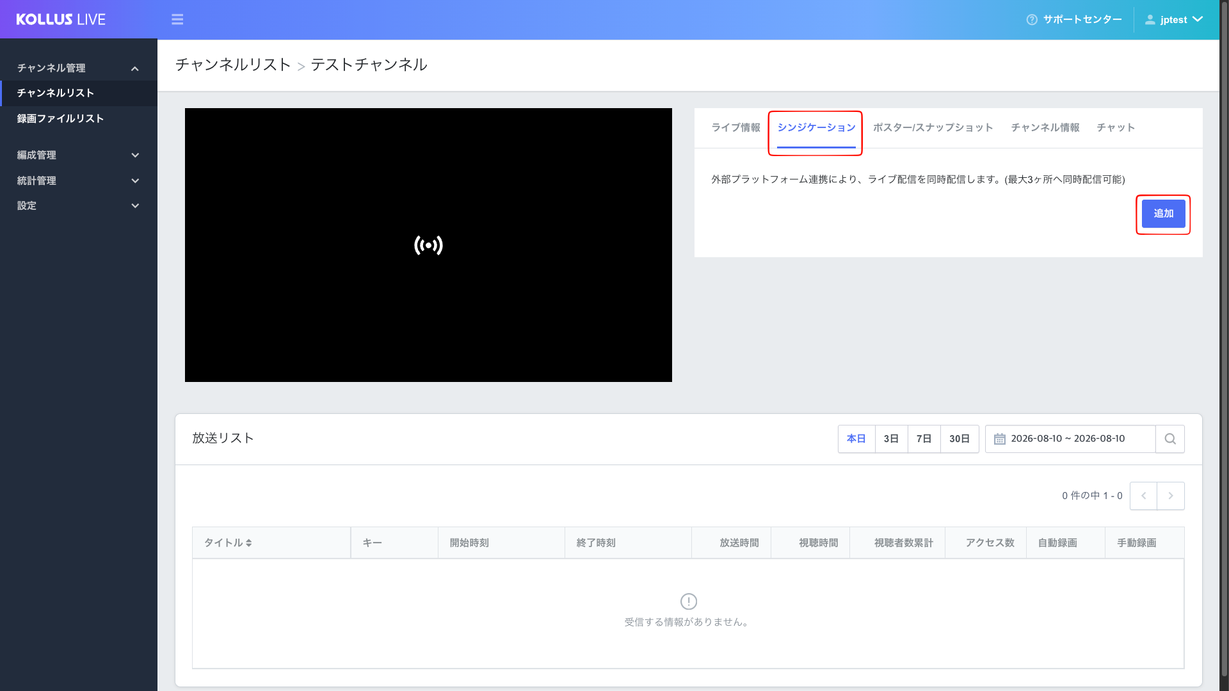
Task: Click the calendar icon in date field
Action: [999, 439]
